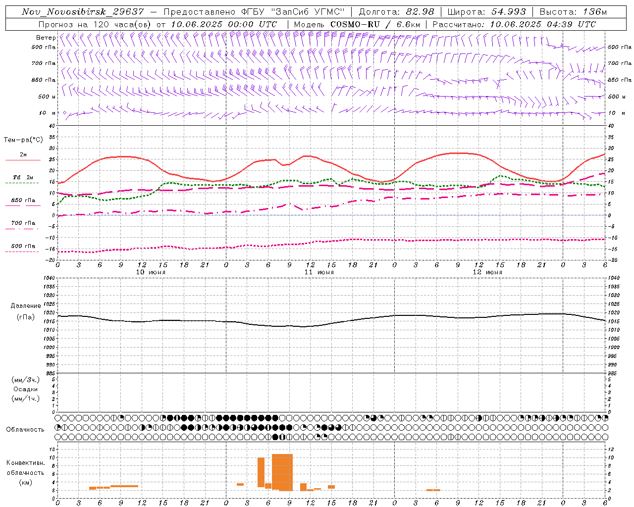Viewport: 634px width, 507px height.
Task: Click 'Рассчитано: 10.06.2025 04:39 UTC' timestamp
Action: click(514, 24)
